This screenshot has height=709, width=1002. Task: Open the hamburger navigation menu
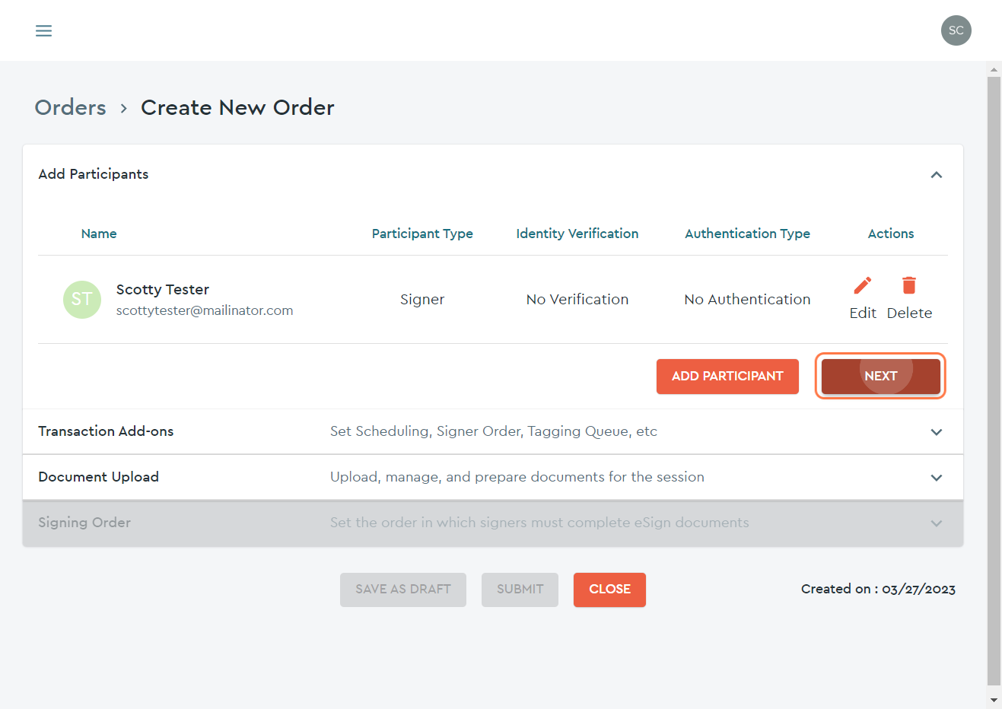pyautogui.click(x=44, y=30)
